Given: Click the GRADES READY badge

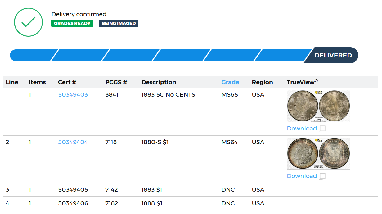Looking at the screenshot, I should click(x=72, y=23).
